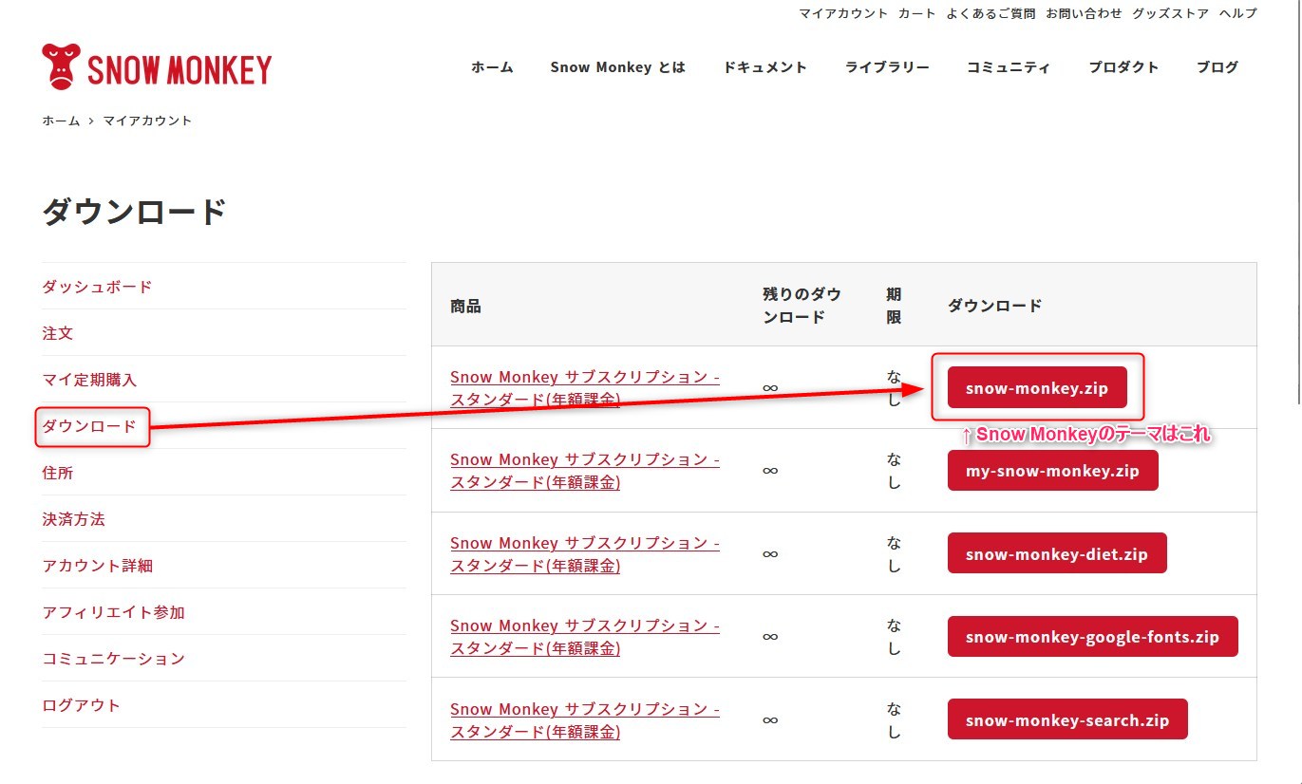Open プロダクト in main navigation
Image resolution: width=1302 pixels, height=784 pixels.
[1123, 67]
